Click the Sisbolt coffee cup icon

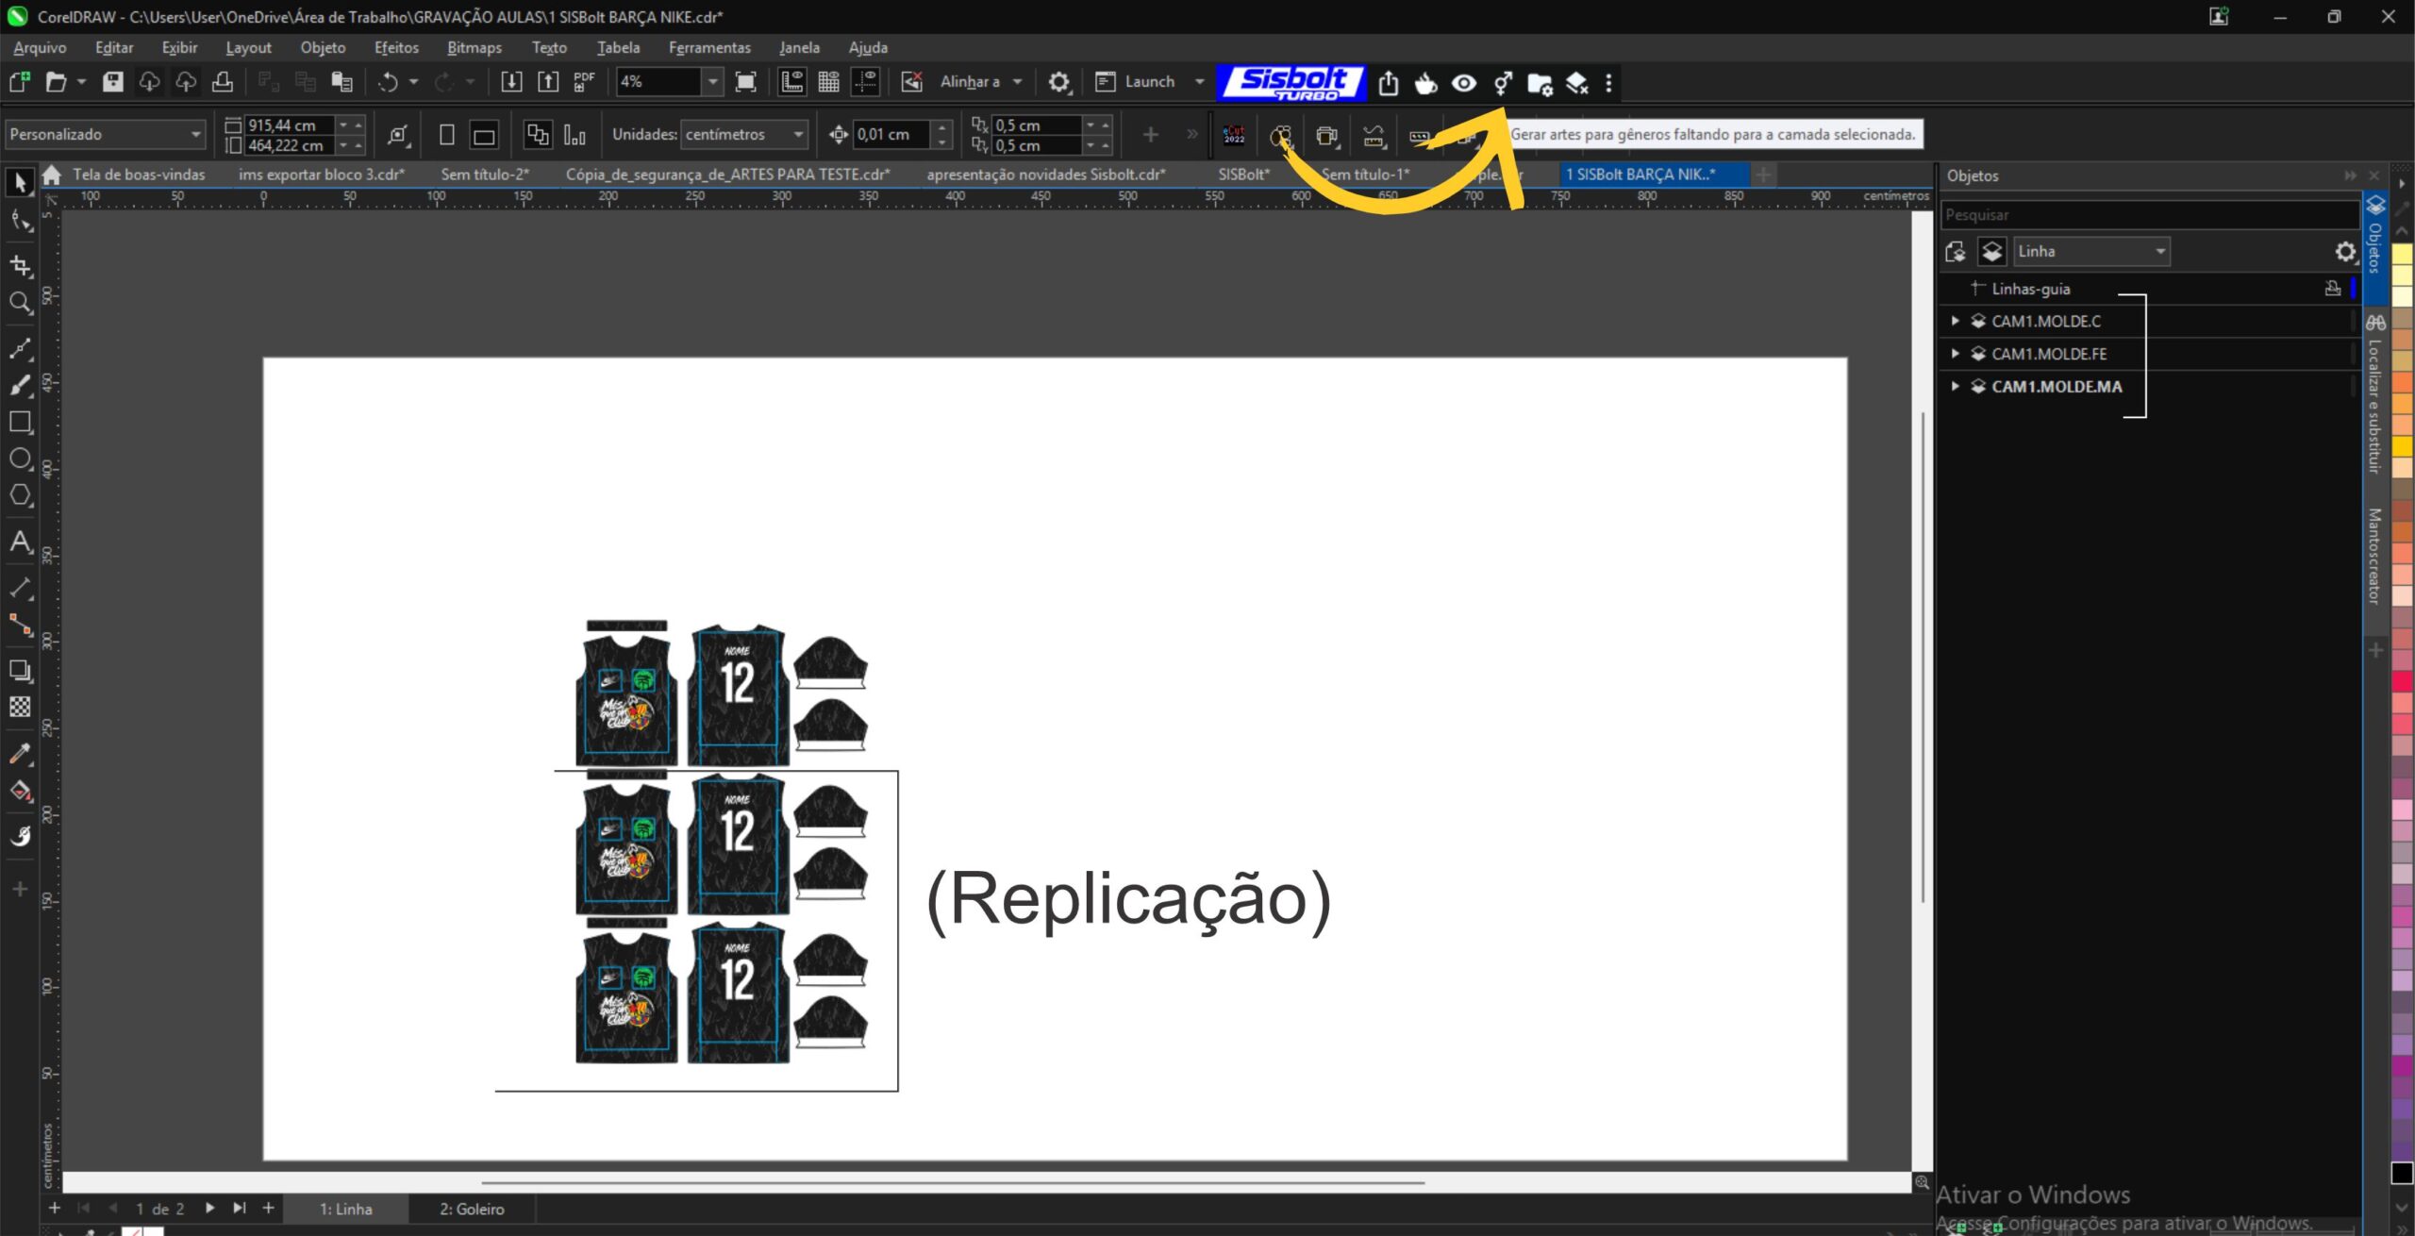pyautogui.click(x=1425, y=83)
